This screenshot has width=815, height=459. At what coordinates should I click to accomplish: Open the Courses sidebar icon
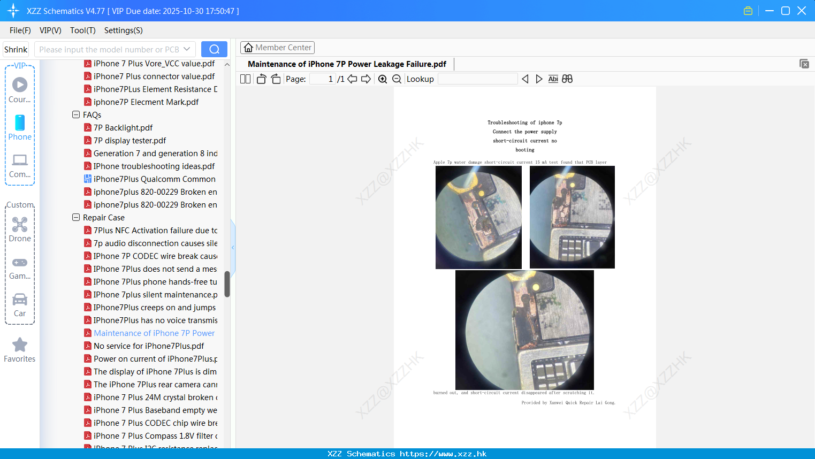[20, 90]
